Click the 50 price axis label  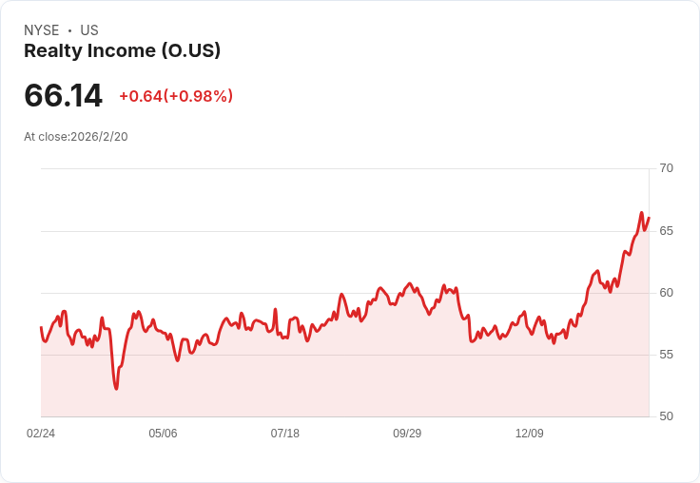(666, 416)
